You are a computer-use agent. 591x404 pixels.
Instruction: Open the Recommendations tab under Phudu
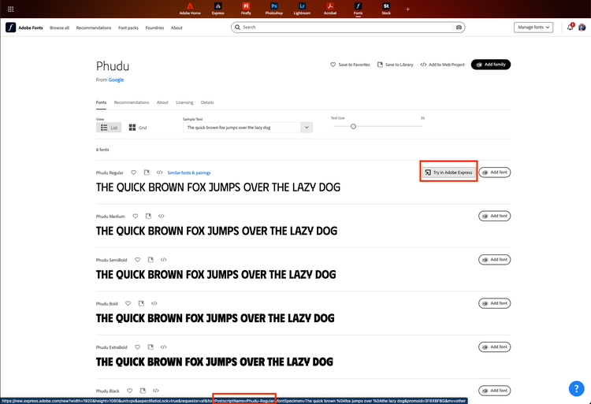click(132, 102)
